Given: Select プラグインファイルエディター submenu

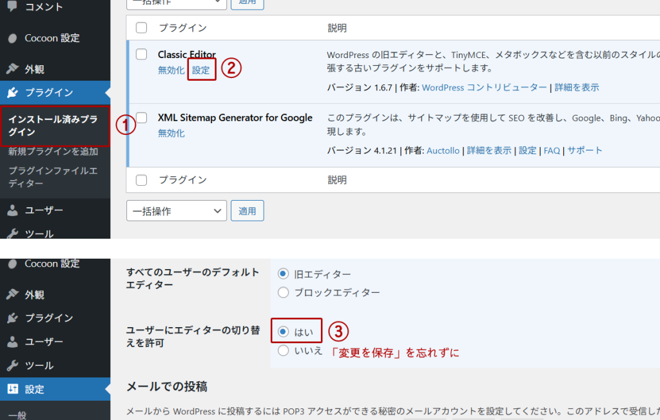Looking at the screenshot, I should click(53, 177).
